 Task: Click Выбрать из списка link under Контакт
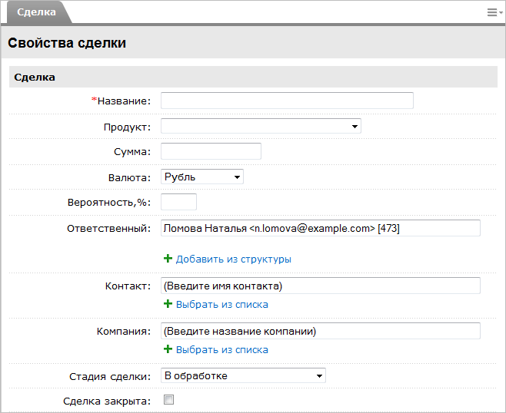pyautogui.click(x=221, y=305)
